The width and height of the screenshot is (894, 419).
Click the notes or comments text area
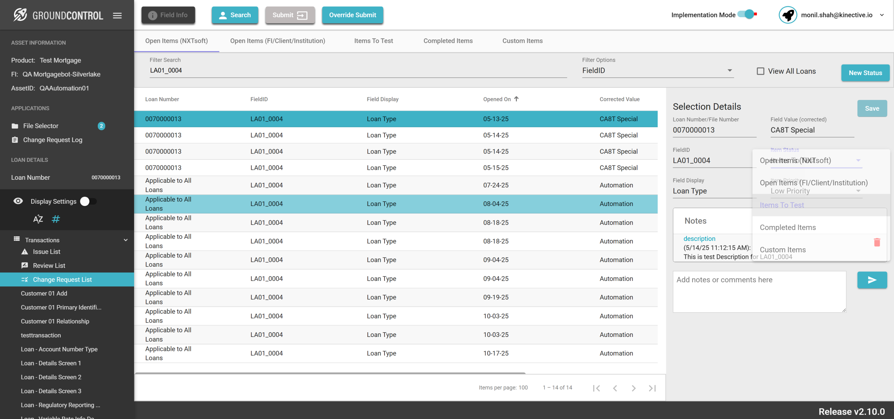tap(759, 291)
